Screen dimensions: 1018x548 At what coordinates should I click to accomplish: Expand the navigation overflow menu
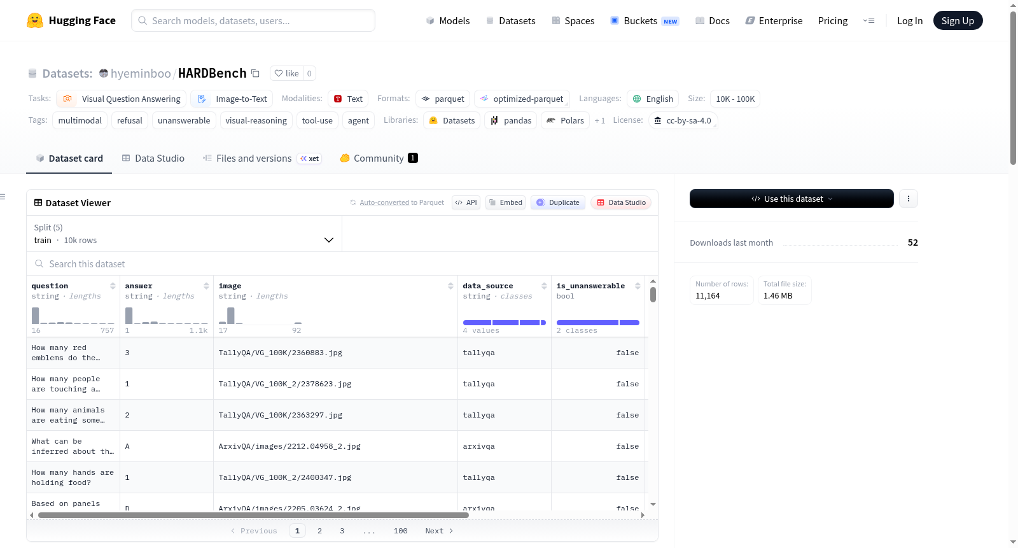coord(868,20)
